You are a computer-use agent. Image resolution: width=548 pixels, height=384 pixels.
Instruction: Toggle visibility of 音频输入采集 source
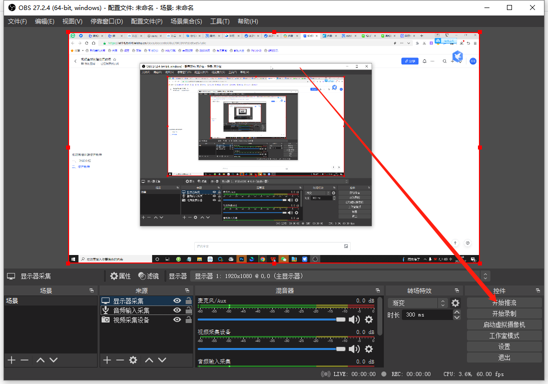coord(177,310)
